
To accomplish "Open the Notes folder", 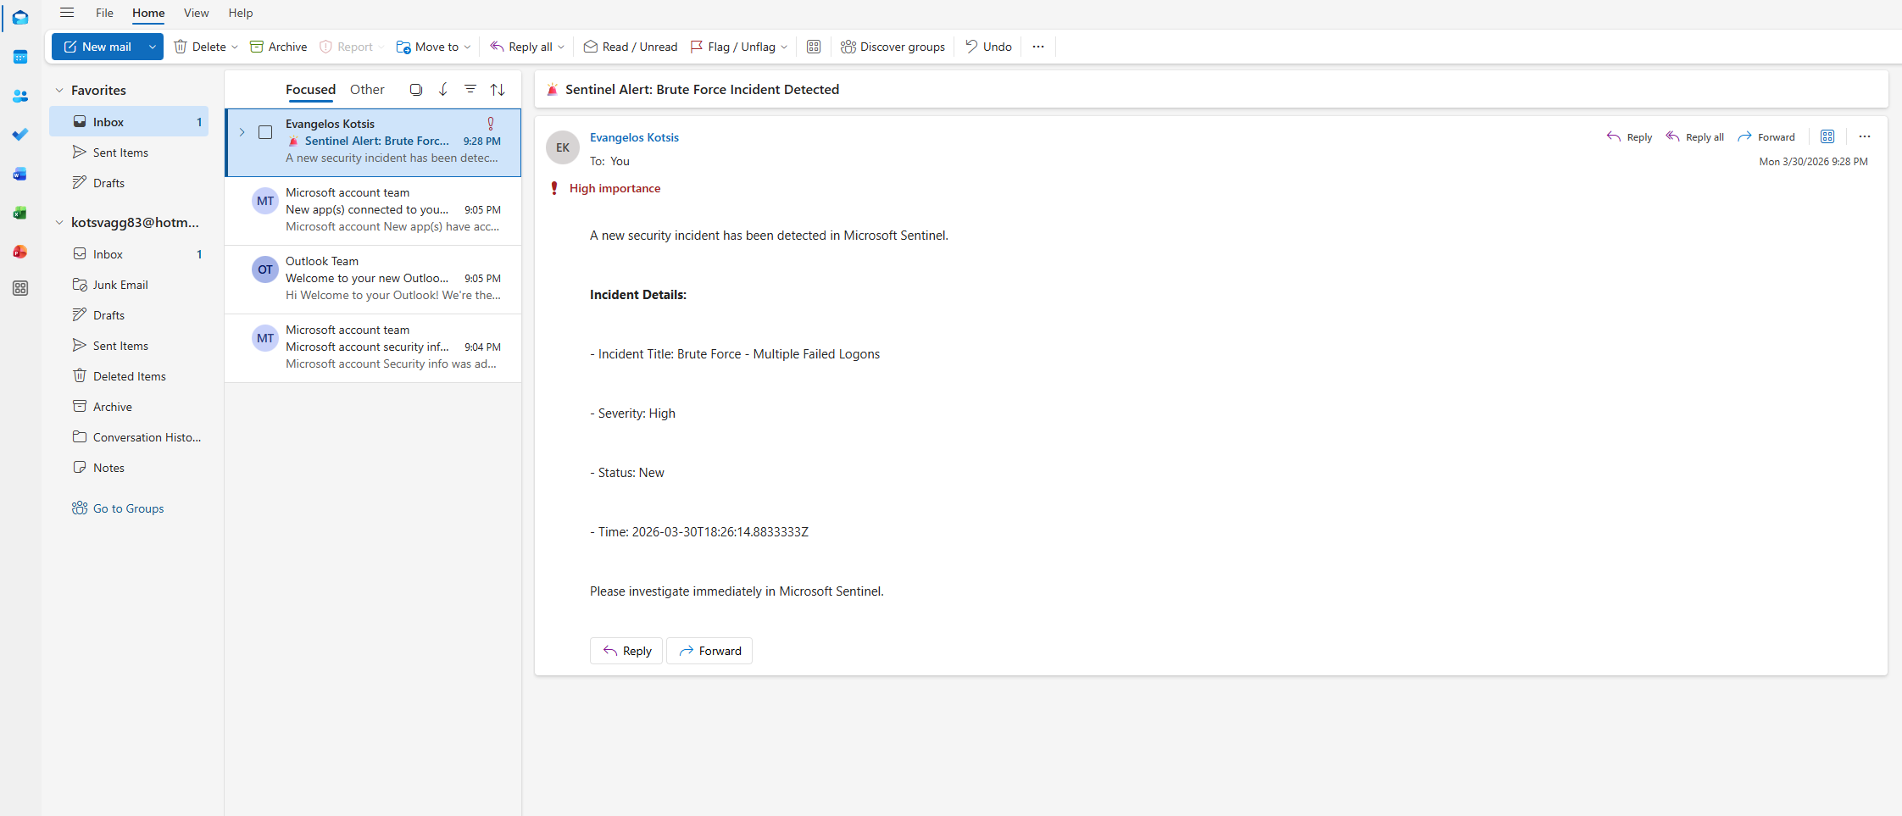I will 129,468.
